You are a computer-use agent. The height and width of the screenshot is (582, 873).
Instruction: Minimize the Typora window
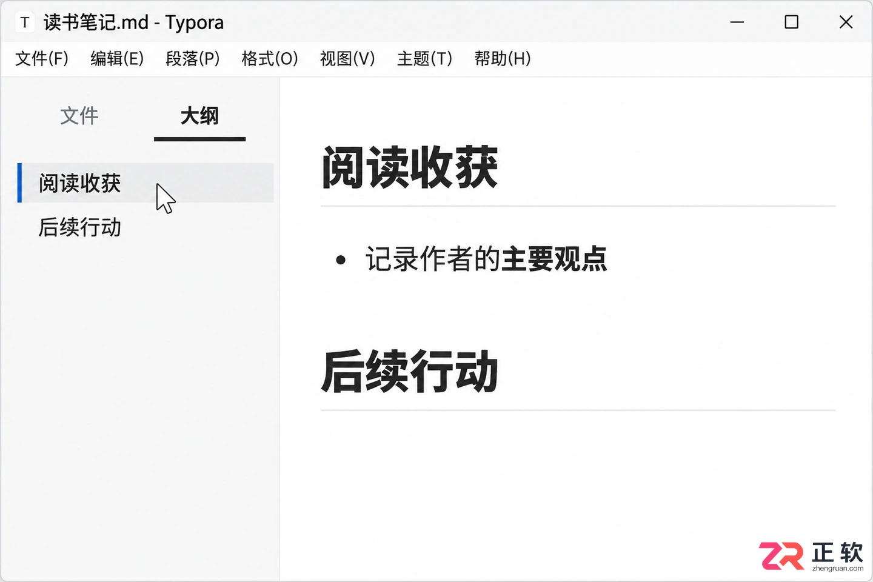pyautogui.click(x=737, y=22)
